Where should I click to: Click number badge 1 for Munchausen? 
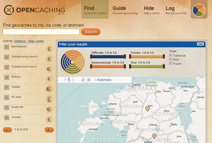[6, 47]
